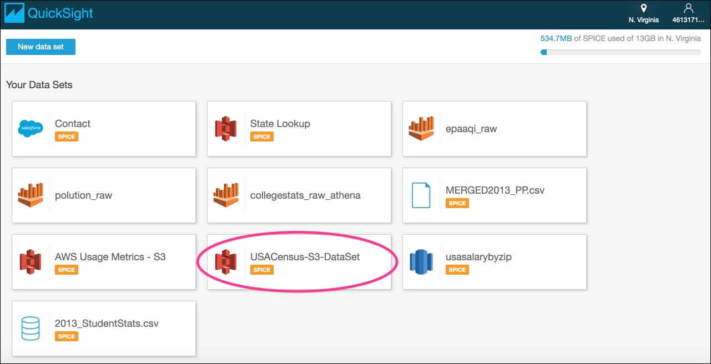
Task: Click the S3 icon on State Lookup card
Action: 226,128
